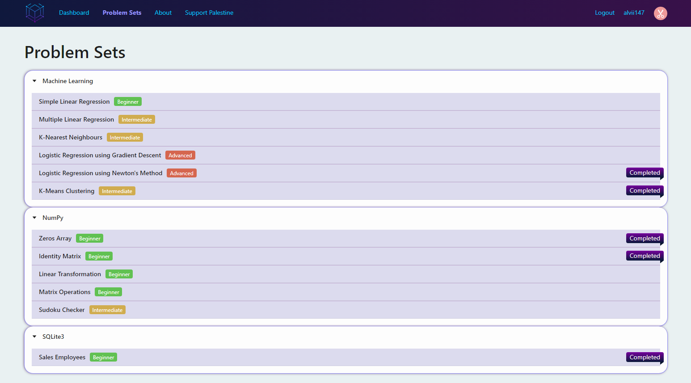The width and height of the screenshot is (691, 383).
Task: Click the Completed ribbon on Zeros Array
Action: 645,238
